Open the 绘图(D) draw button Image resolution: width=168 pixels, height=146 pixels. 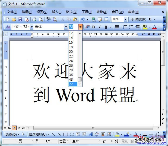12,134
